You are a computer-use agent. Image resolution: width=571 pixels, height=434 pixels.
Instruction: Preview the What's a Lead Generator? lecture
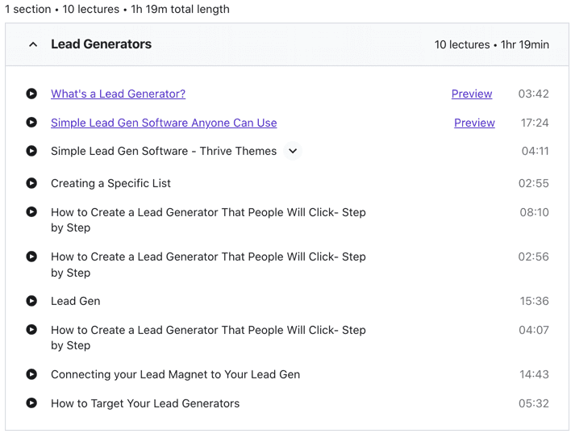pyautogui.click(x=472, y=94)
